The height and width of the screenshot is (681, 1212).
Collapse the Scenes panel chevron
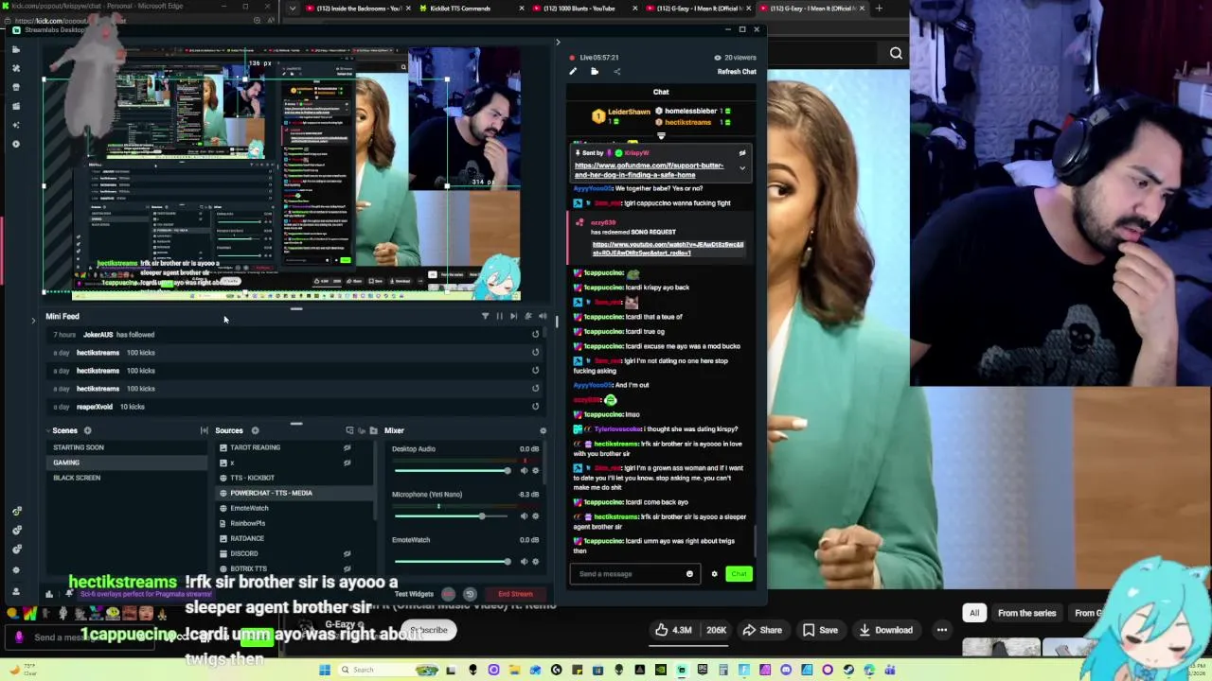[x=49, y=430]
